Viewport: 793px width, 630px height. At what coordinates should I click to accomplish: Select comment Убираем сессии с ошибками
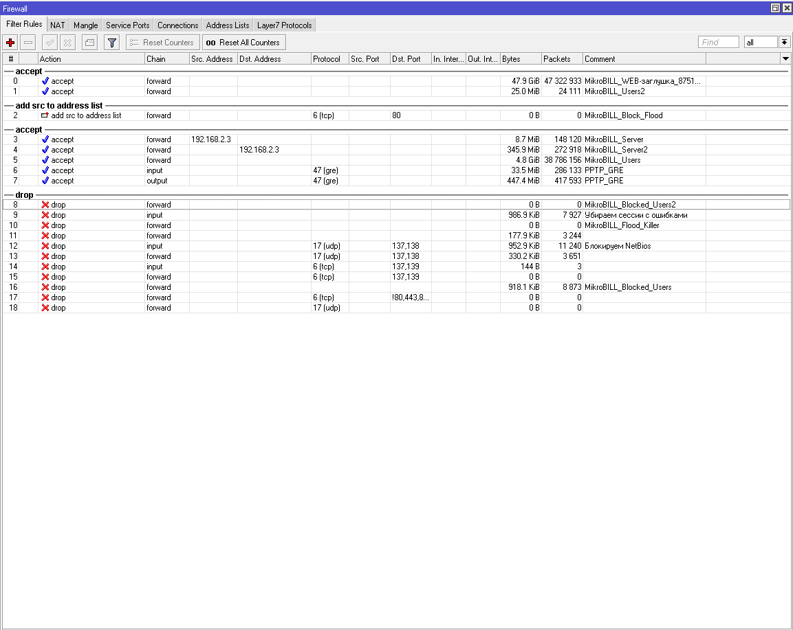[x=636, y=215]
